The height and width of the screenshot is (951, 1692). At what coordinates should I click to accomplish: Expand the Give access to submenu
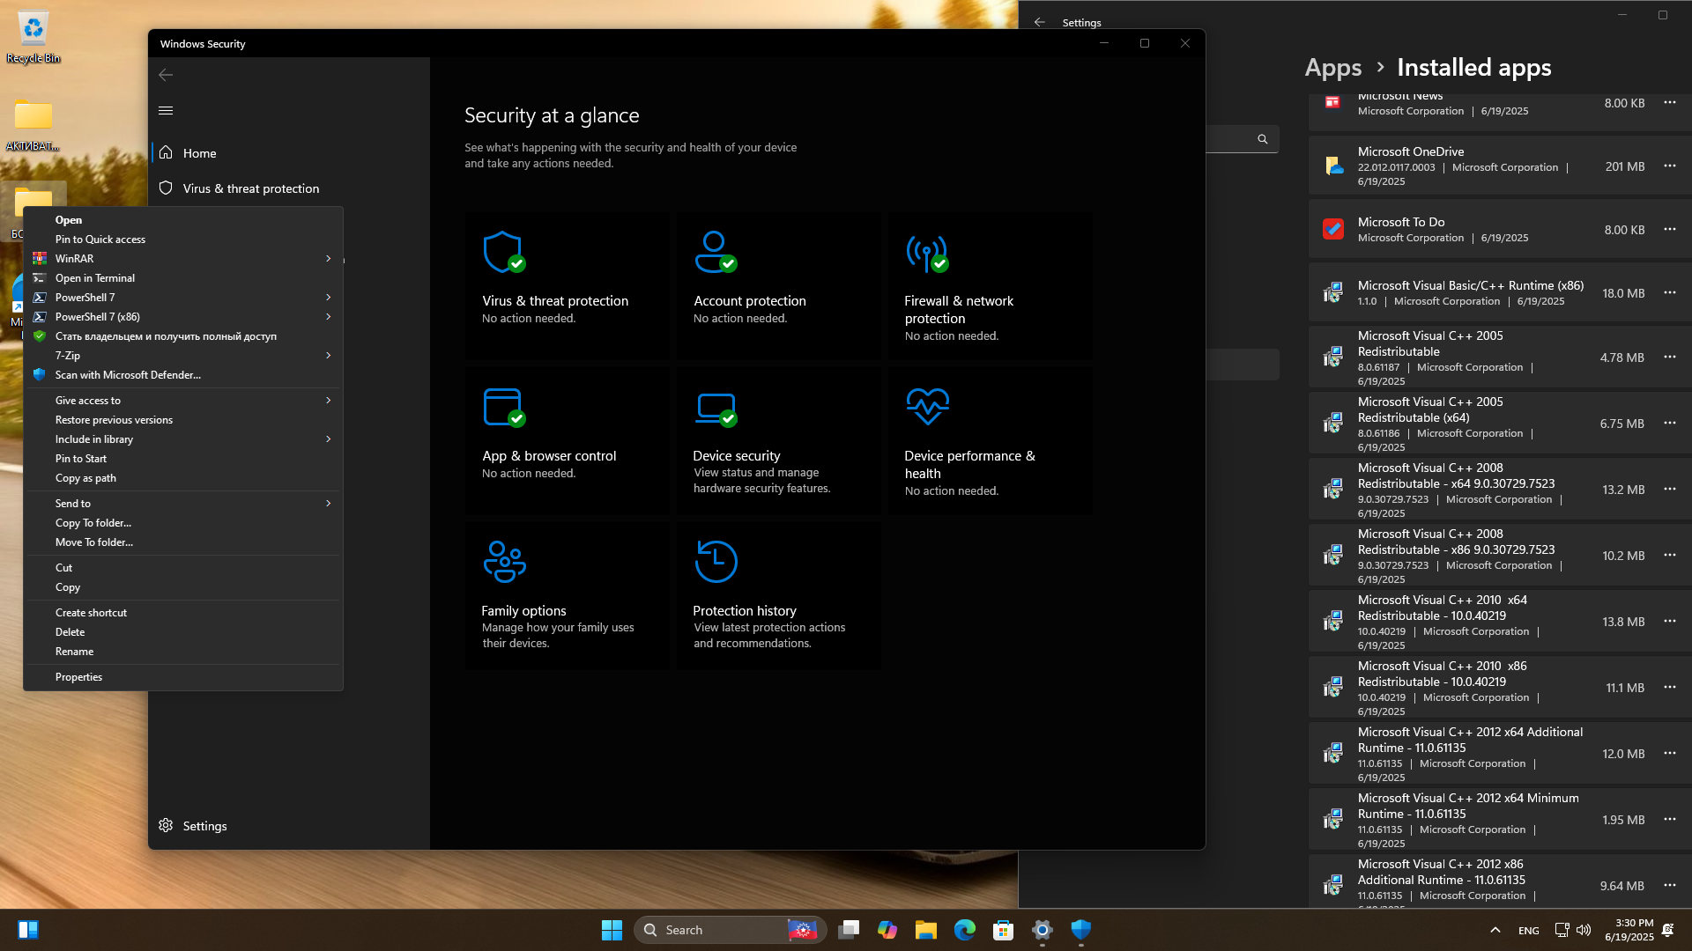[x=328, y=401]
